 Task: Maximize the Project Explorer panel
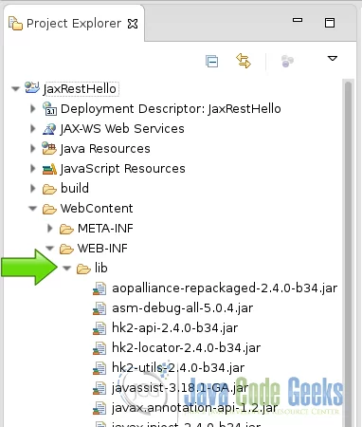(330, 23)
